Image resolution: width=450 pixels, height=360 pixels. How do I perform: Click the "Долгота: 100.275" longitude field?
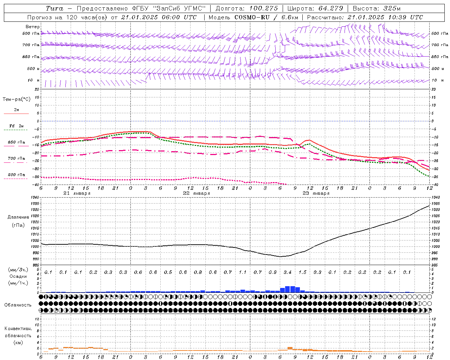point(246,8)
